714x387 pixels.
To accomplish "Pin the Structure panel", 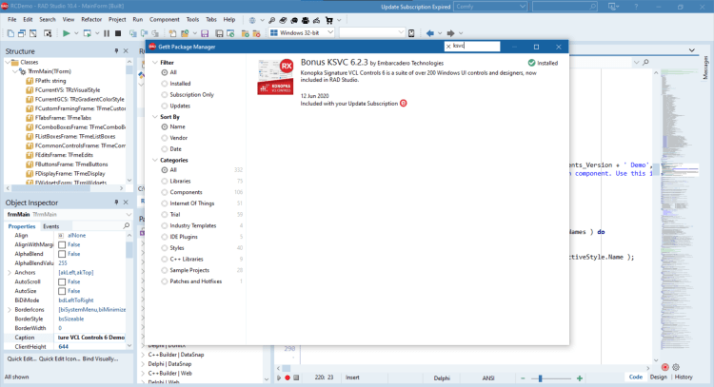I will pos(116,51).
